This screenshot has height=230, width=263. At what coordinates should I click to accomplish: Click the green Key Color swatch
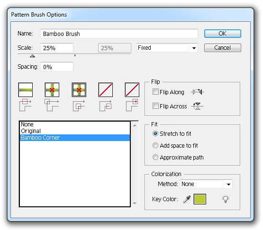pos(200,199)
